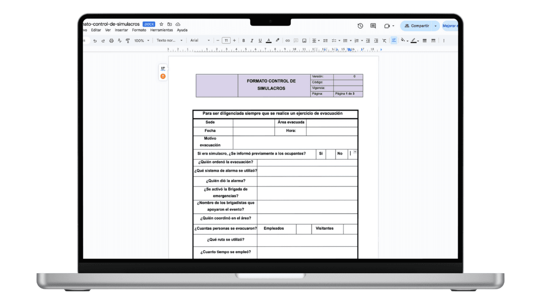Select the Print icon in the toolbar

click(x=111, y=40)
